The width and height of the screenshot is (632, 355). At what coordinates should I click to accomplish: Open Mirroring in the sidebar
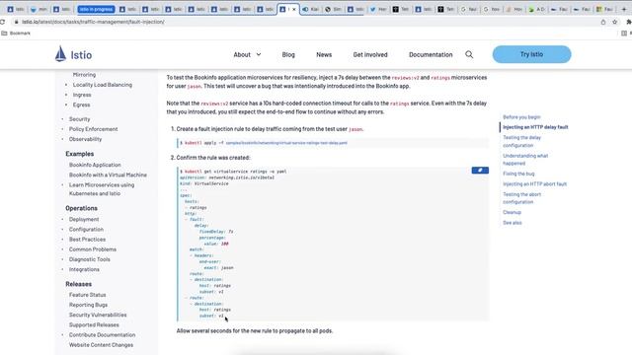click(x=84, y=75)
